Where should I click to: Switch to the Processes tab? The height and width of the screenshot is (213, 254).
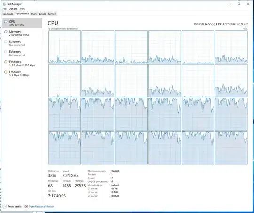pyautogui.click(x=8, y=14)
